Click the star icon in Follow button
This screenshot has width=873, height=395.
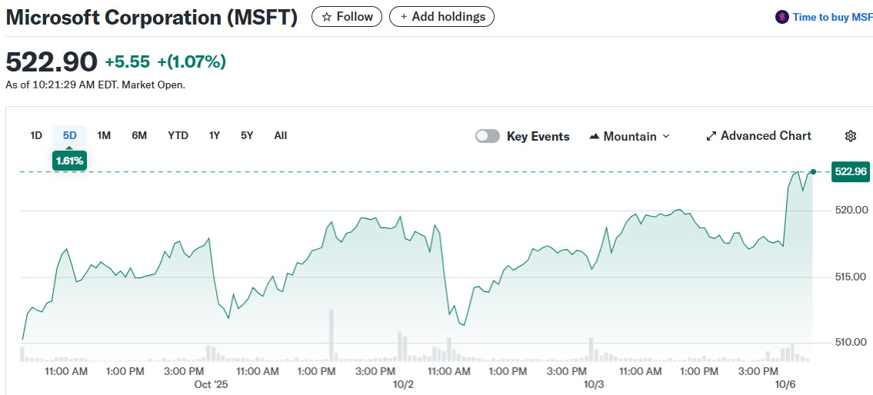[327, 16]
